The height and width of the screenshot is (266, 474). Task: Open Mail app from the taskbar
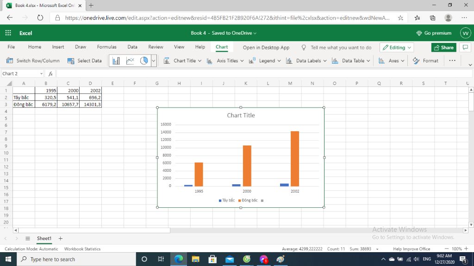click(230, 259)
